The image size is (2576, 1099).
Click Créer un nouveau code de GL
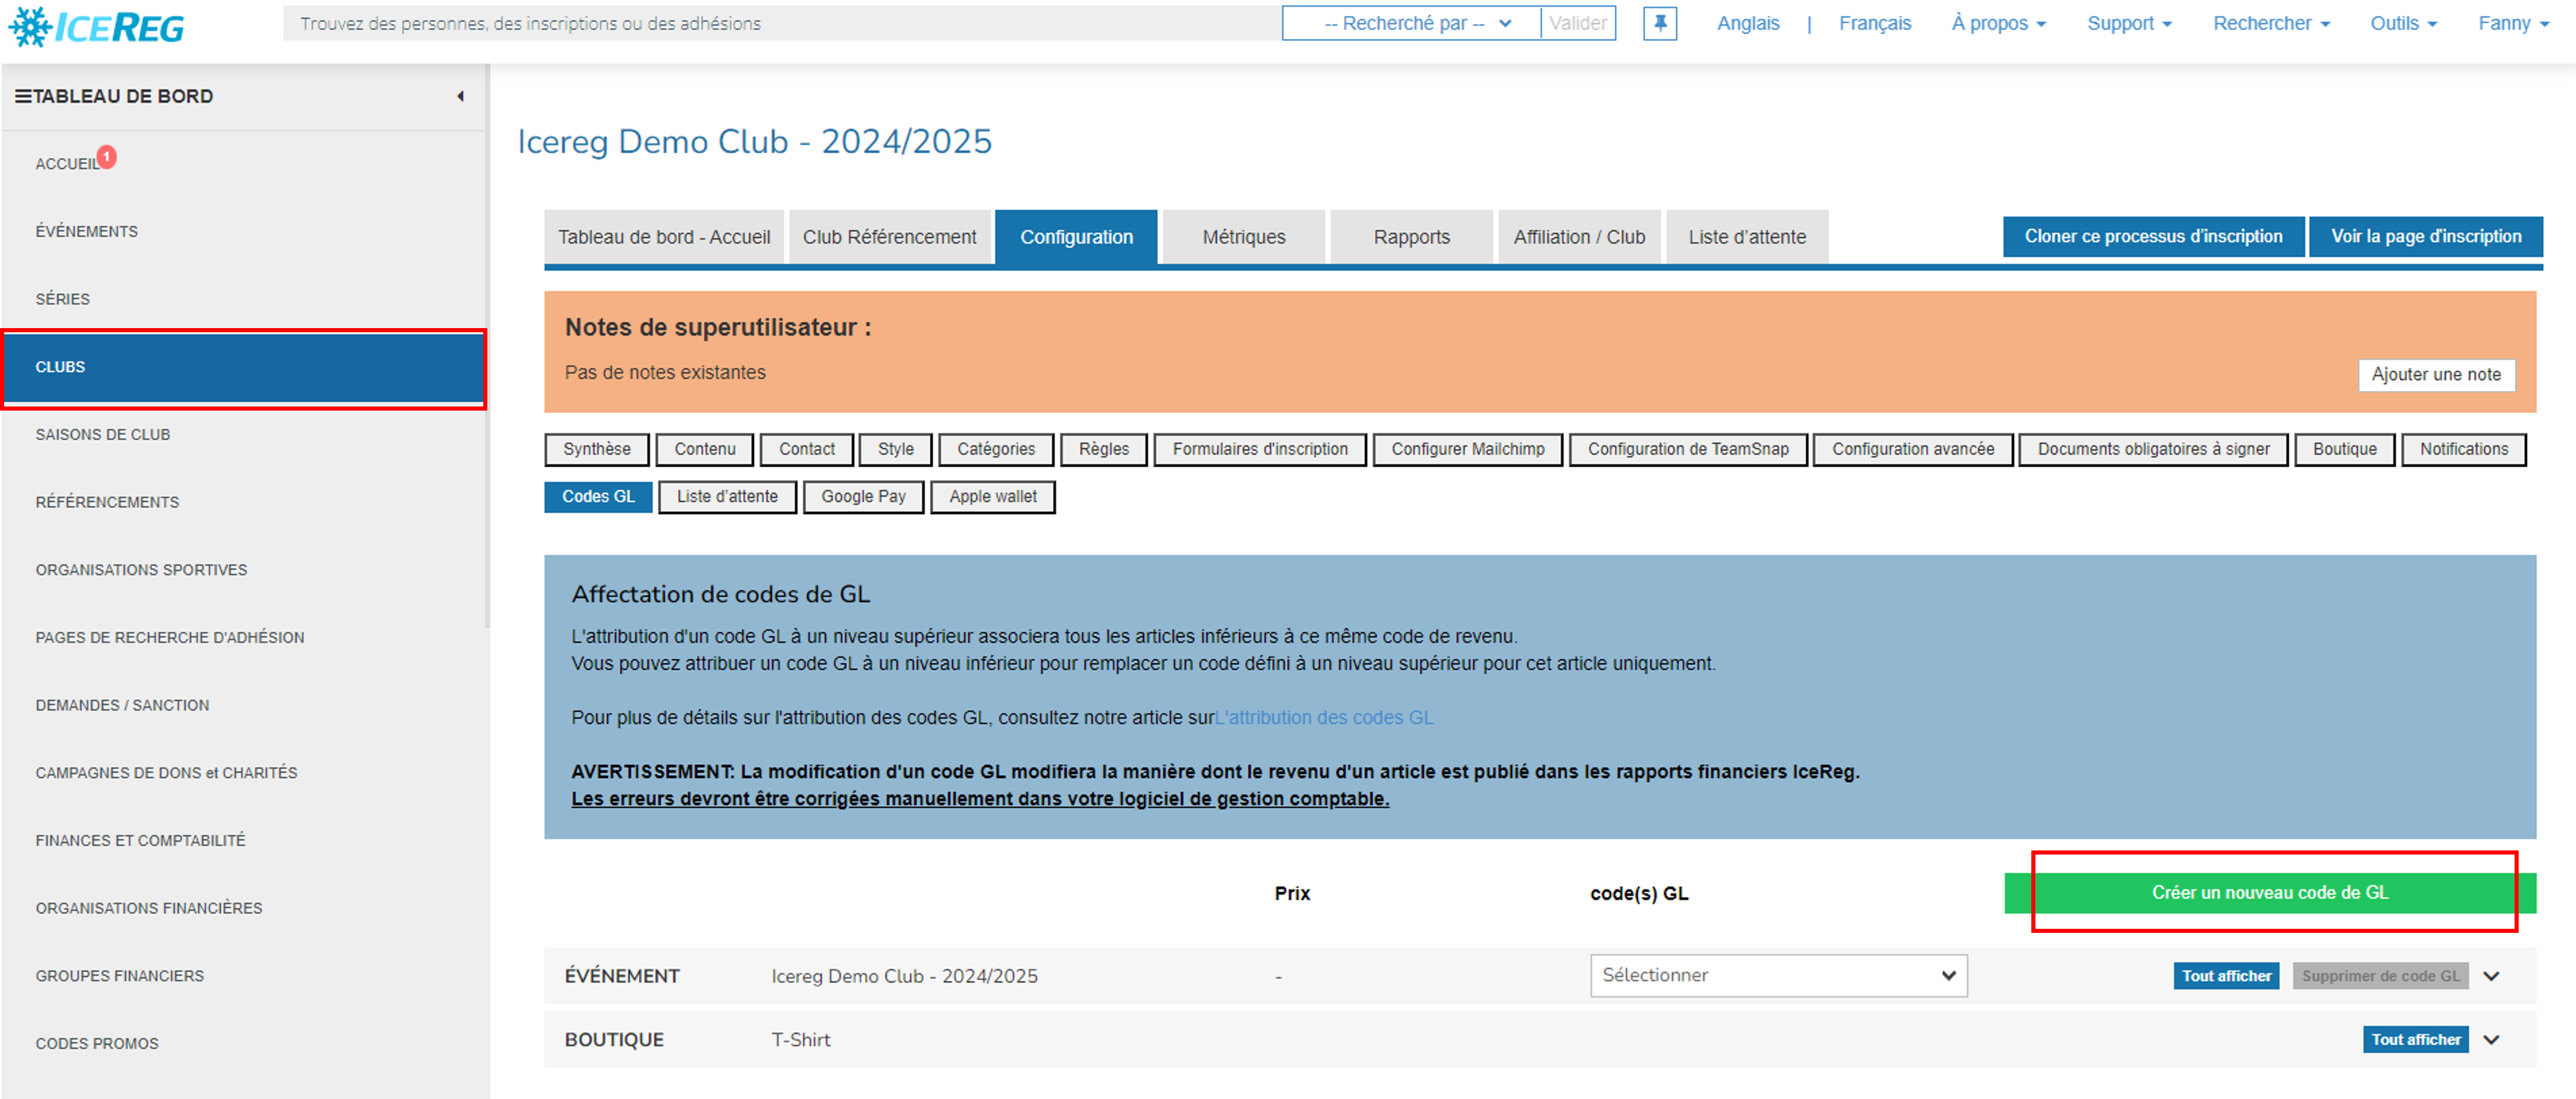click(x=2269, y=893)
